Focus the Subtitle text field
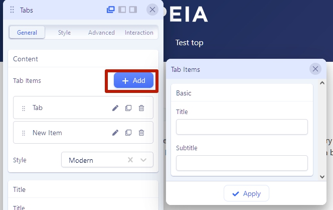 pos(242,163)
